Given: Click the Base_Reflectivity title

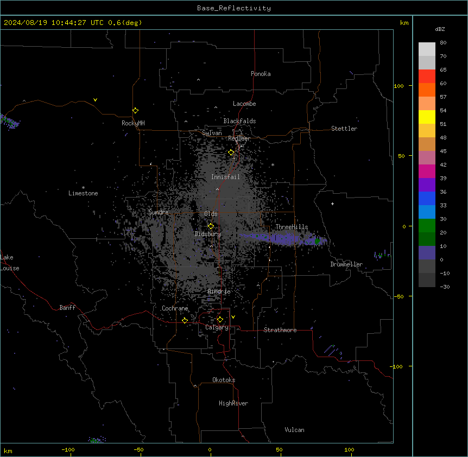Looking at the screenshot, I should coord(234,8).
